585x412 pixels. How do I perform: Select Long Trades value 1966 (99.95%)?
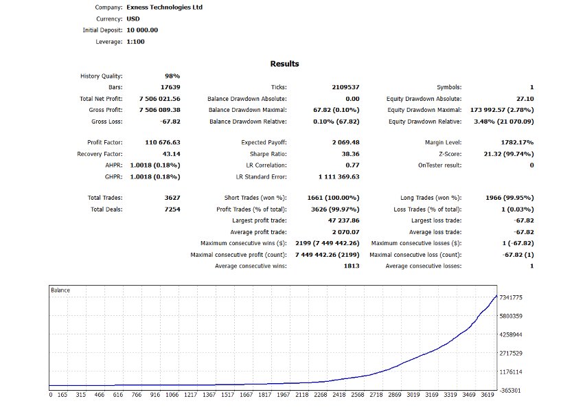(509, 198)
